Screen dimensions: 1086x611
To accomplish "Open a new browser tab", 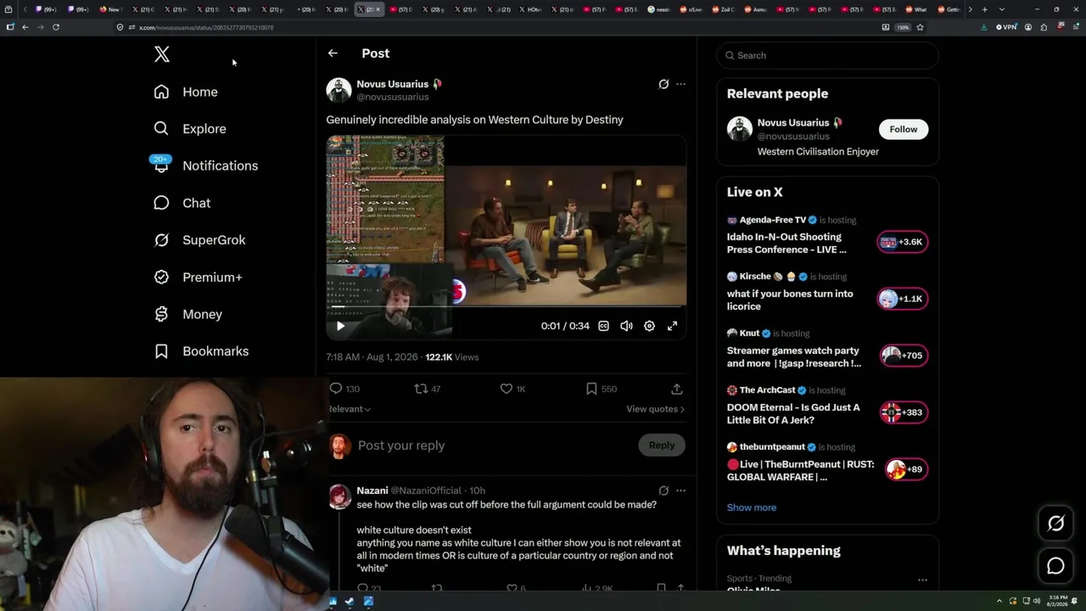I will [984, 9].
